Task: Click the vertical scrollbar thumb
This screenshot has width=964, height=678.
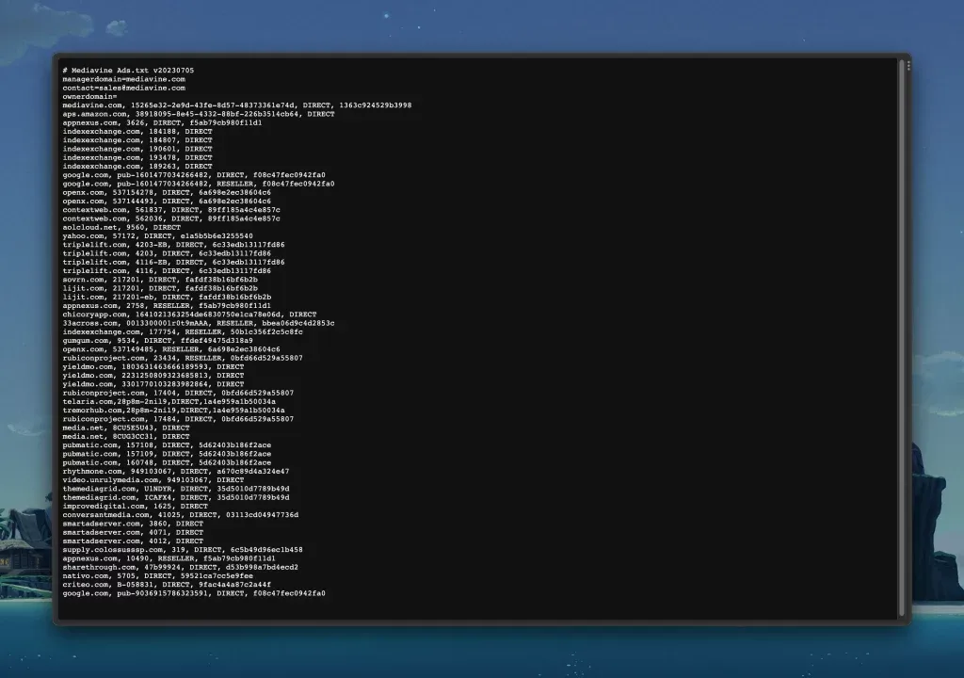Action: tap(902, 337)
